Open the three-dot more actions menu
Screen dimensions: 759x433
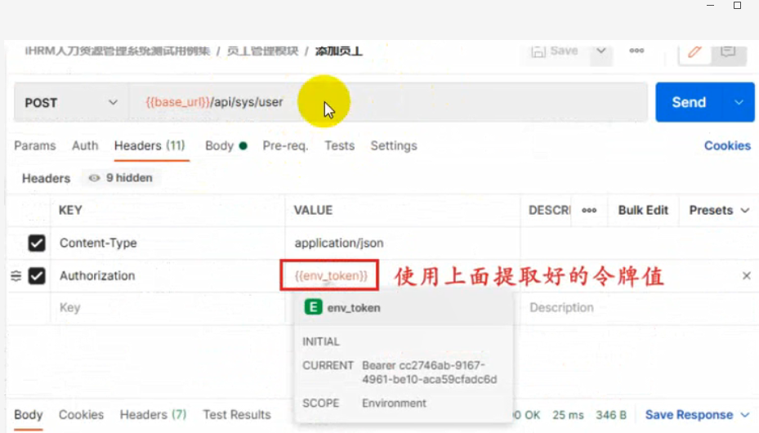click(x=636, y=51)
